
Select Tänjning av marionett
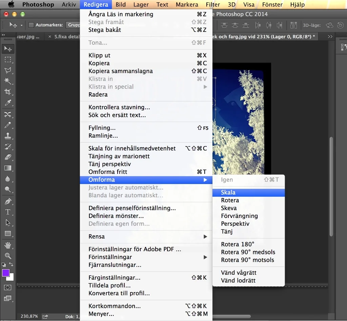point(146,156)
